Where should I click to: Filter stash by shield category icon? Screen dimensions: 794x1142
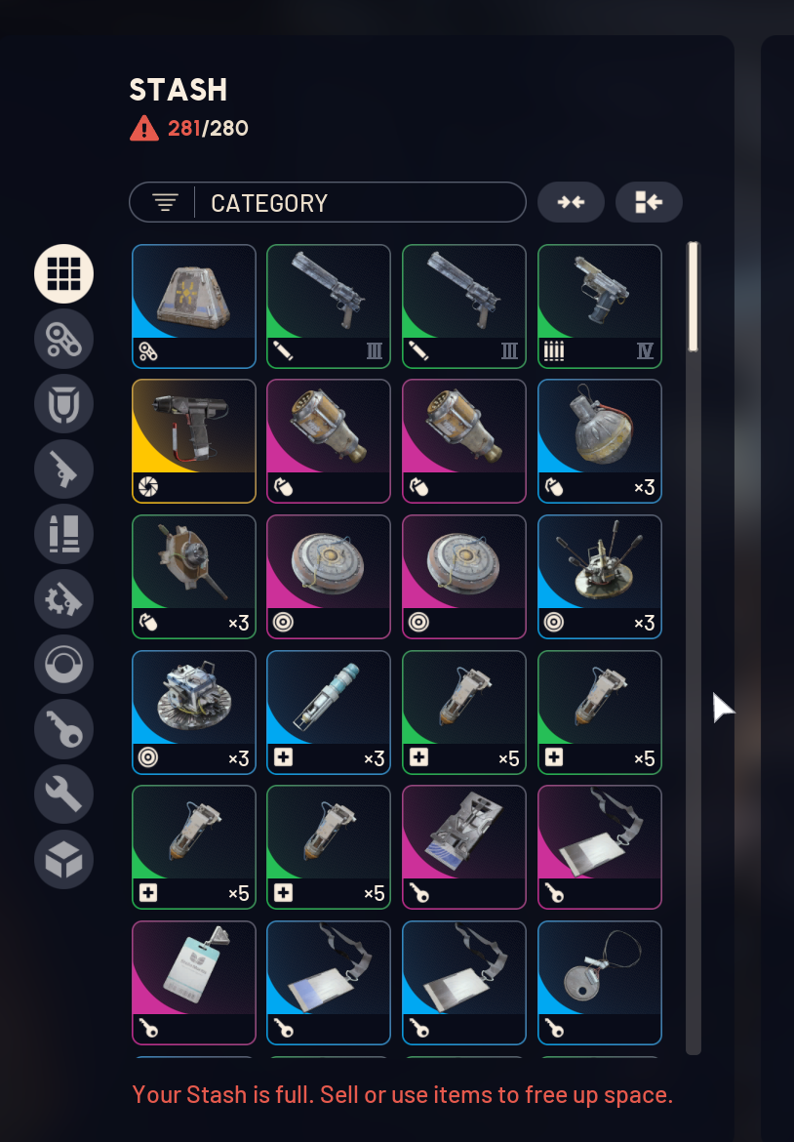[64, 404]
